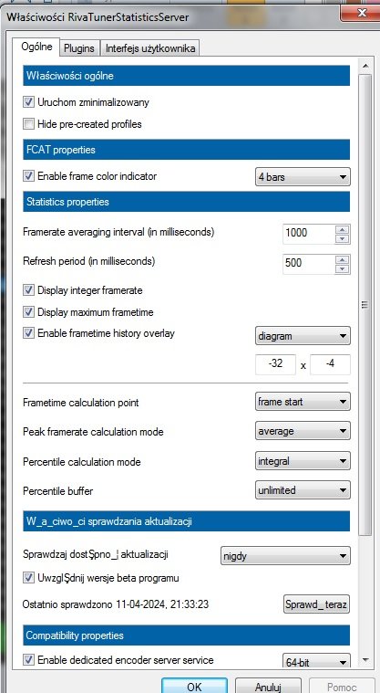Image resolution: width=380 pixels, height=693 pixels.
Task: Confirm settings with OK button
Action: point(195,686)
